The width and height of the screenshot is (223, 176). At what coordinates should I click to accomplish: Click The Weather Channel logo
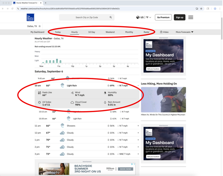coord(31,17)
